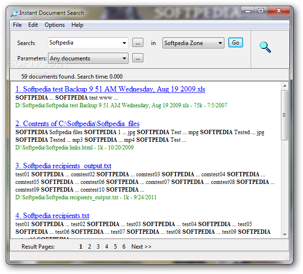Open result 4 Softpedia recipients.txt link
Image resolution: width=303 pixels, height=274 pixels.
52,216
